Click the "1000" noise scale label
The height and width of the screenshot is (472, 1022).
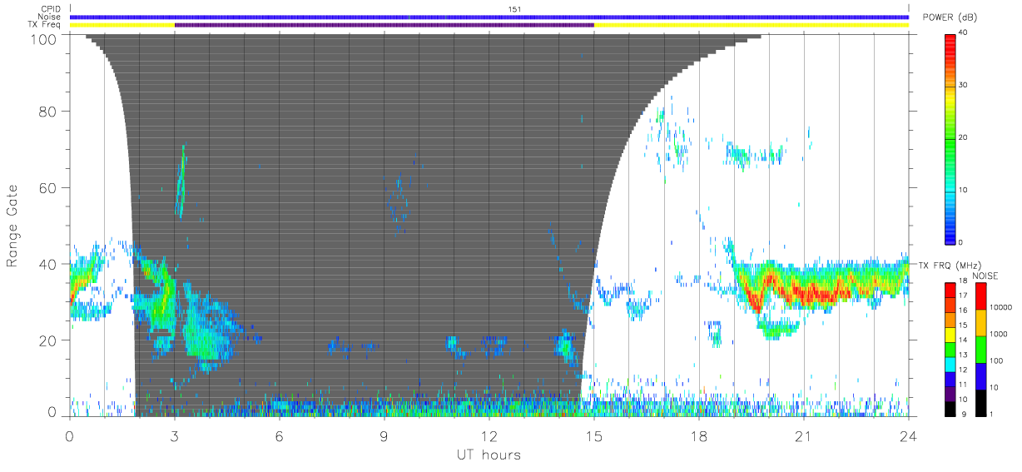(x=1000, y=334)
